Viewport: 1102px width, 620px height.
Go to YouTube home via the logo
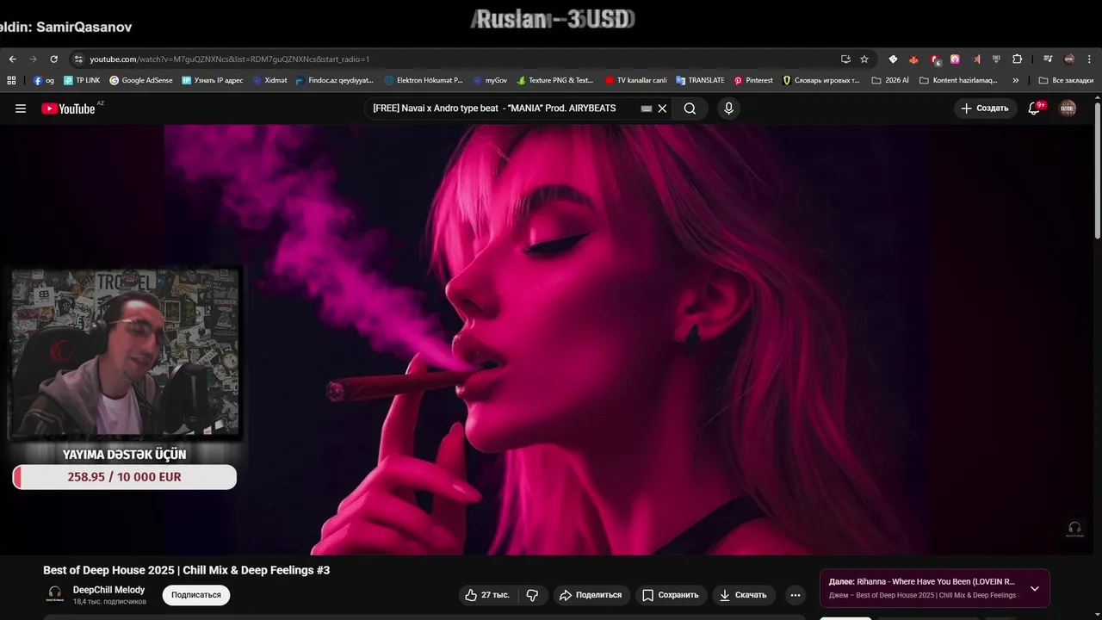coord(69,108)
